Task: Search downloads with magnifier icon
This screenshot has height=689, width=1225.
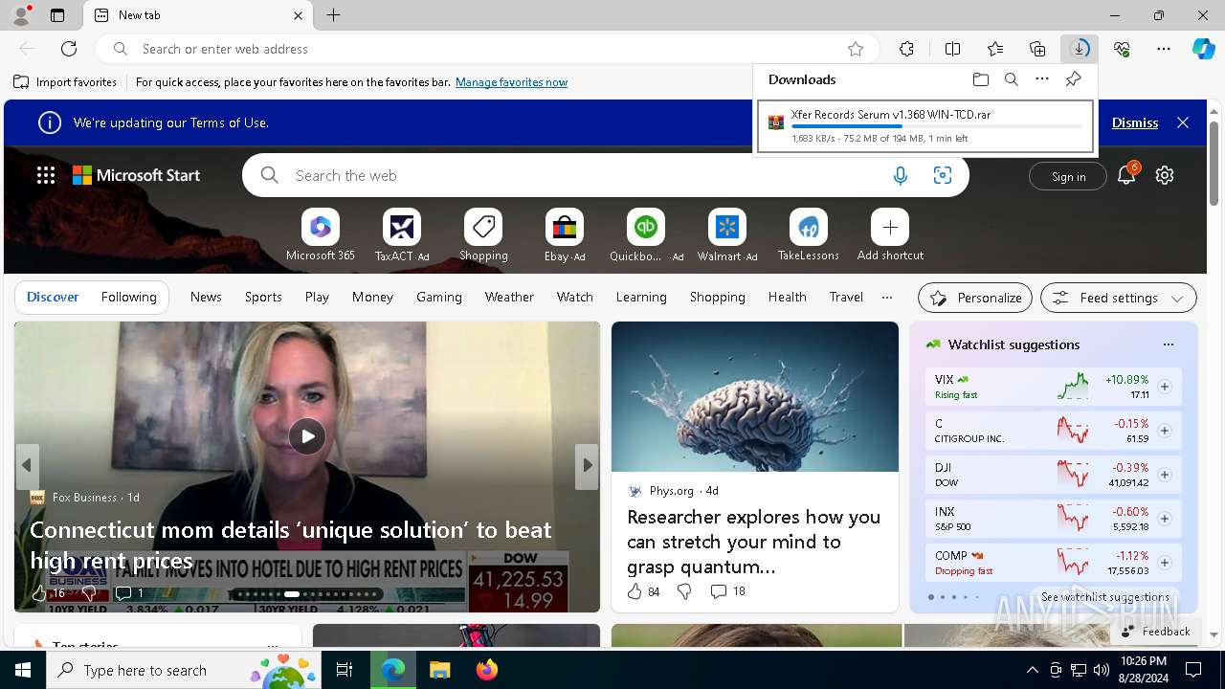Action: tap(1011, 79)
